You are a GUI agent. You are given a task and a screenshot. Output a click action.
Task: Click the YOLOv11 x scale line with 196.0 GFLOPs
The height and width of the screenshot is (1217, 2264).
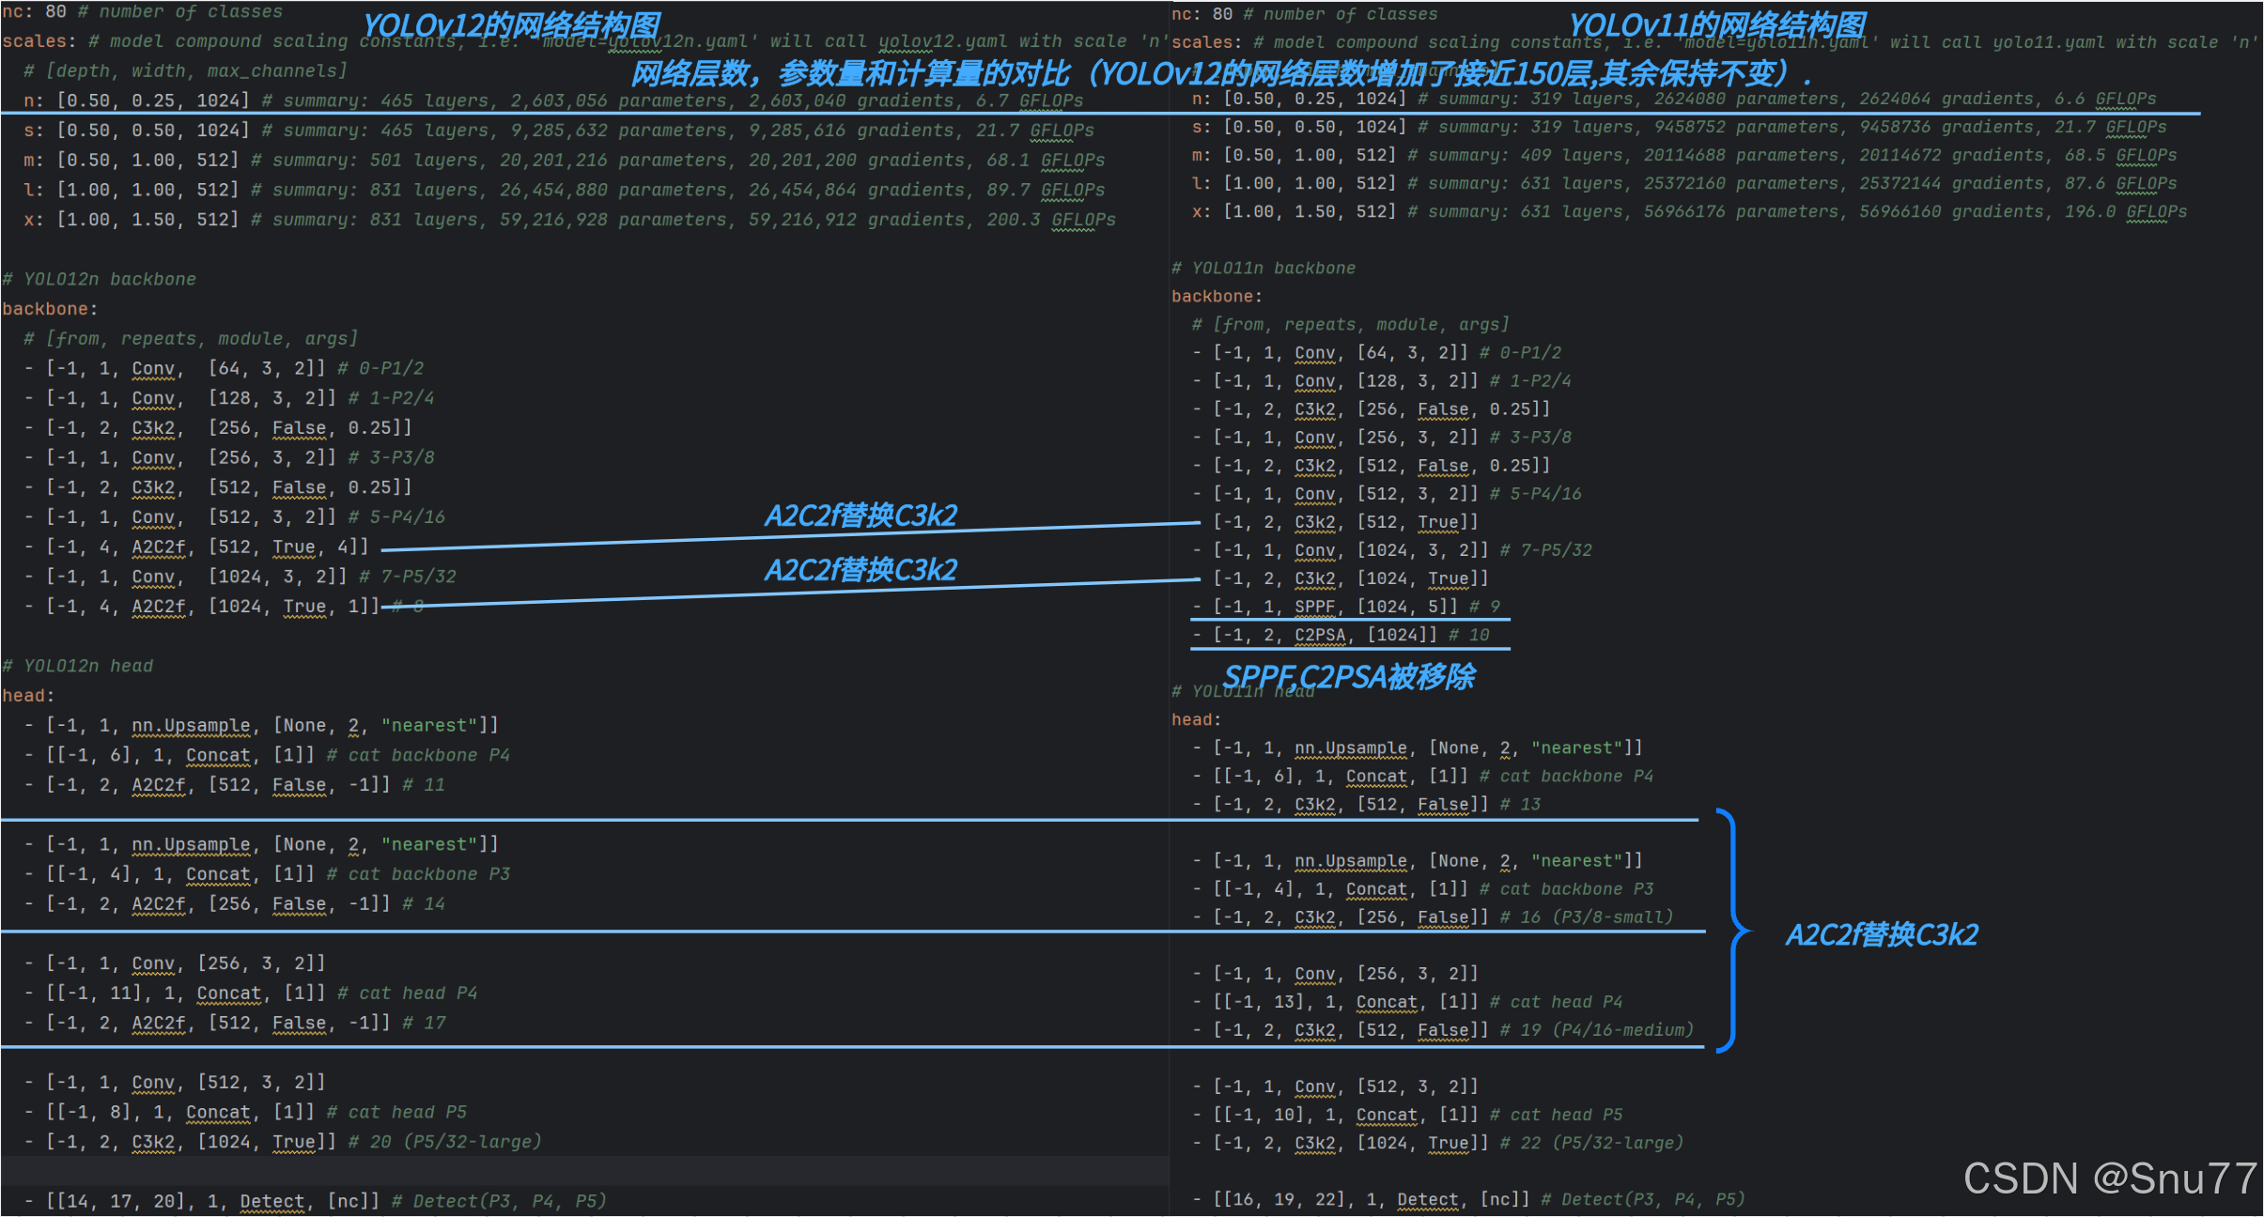[x=1689, y=211]
